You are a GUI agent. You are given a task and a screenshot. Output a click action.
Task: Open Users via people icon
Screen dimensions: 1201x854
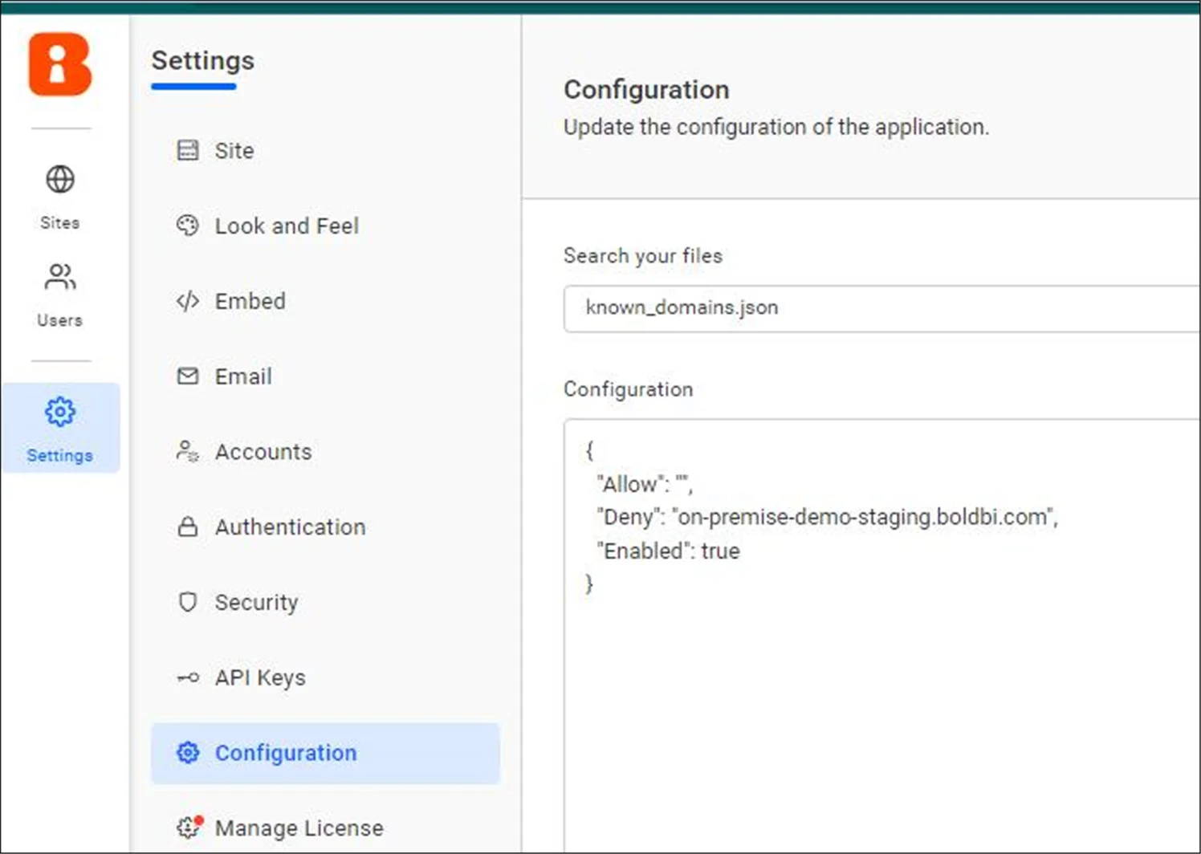click(x=60, y=277)
